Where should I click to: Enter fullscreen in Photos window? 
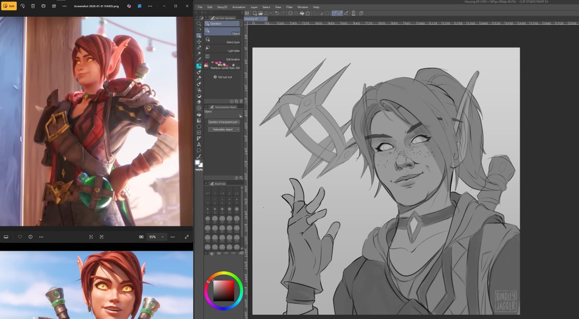tap(187, 237)
